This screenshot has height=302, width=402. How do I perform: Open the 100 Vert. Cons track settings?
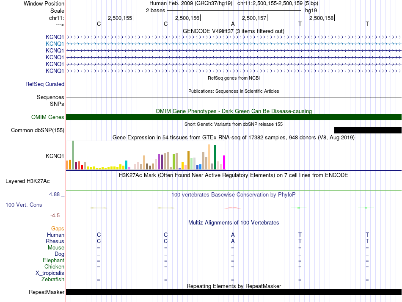click(x=24, y=205)
